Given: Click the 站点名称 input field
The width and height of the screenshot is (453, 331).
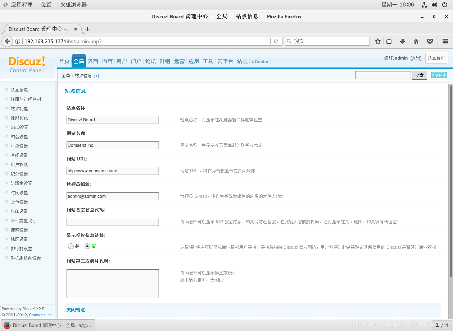Looking at the screenshot, I should [x=113, y=120].
